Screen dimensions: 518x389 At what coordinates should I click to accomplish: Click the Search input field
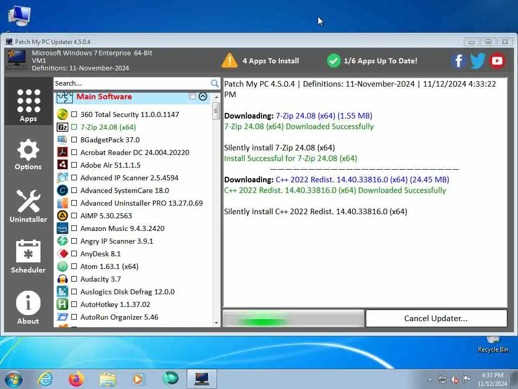click(132, 84)
